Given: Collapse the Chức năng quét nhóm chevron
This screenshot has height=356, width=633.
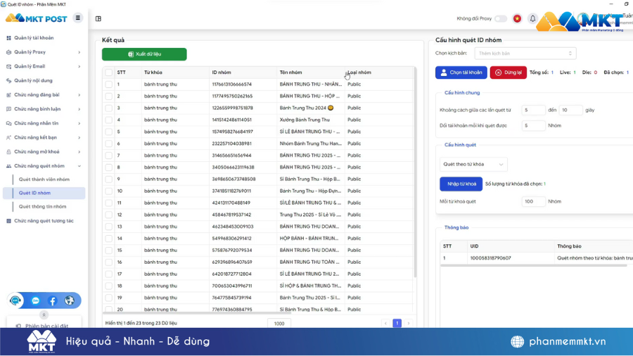Looking at the screenshot, I should [x=79, y=166].
